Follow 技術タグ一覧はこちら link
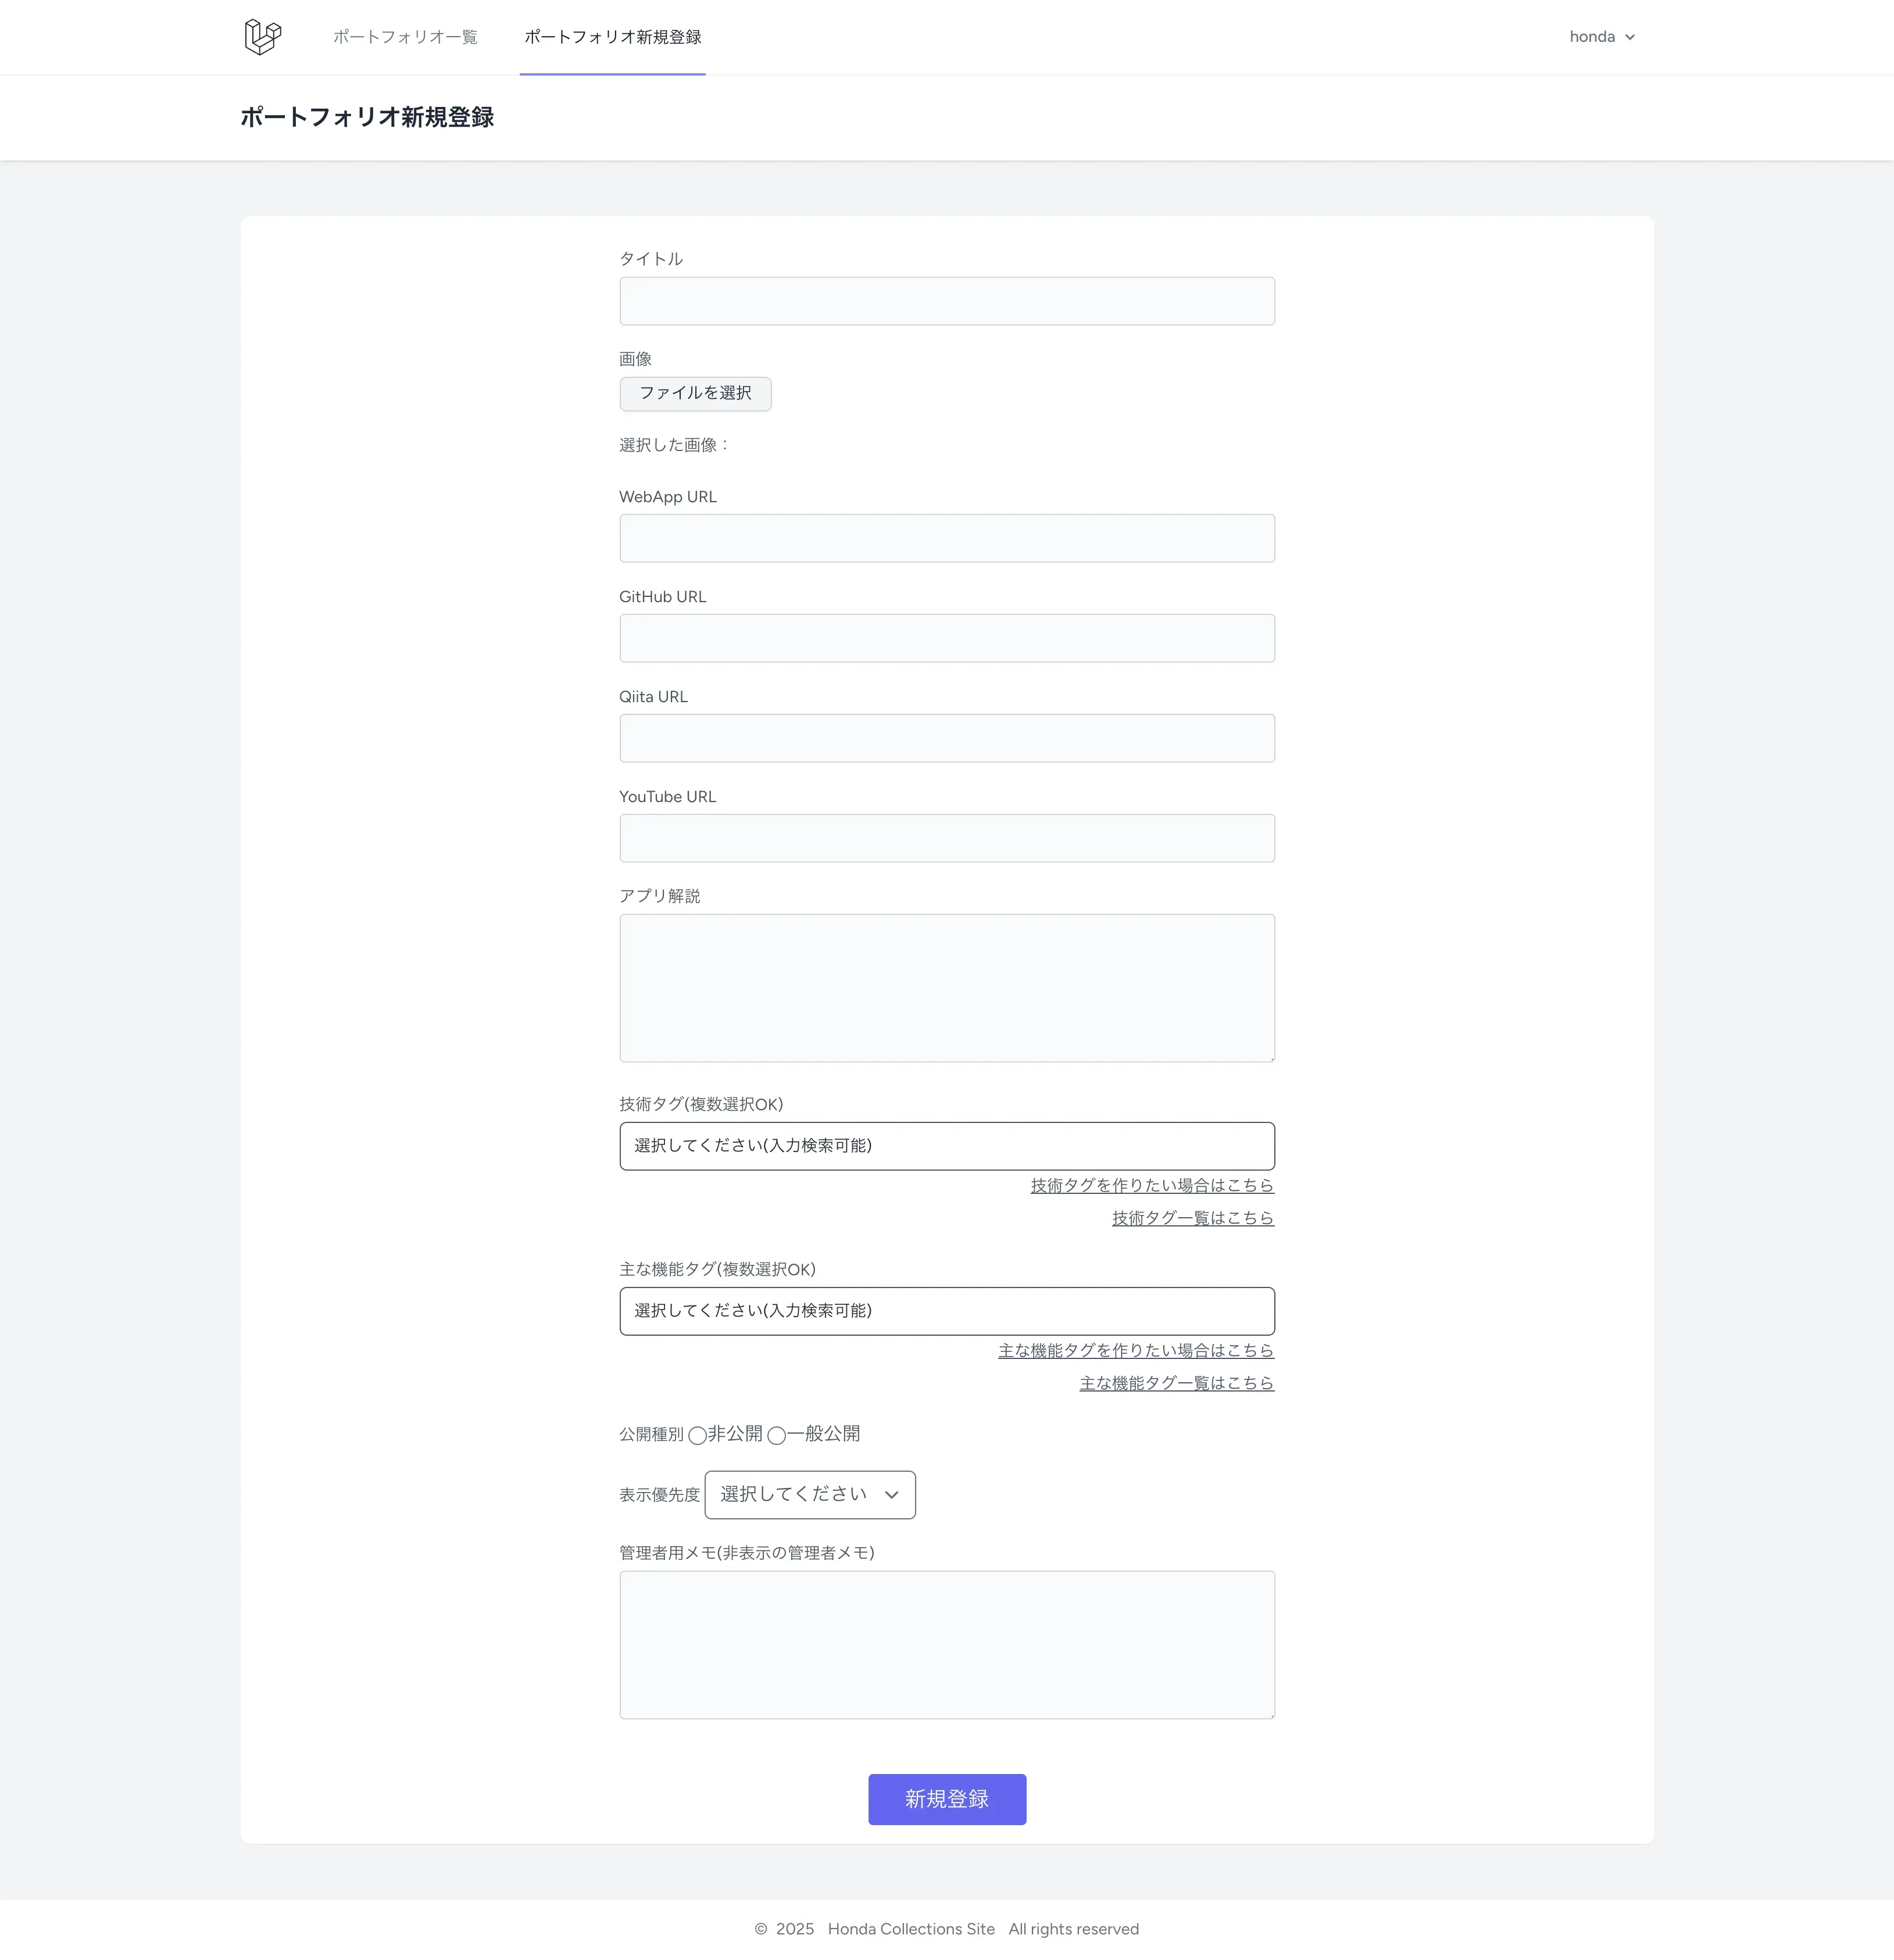 pyautogui.click(x=1192, y=1218)
